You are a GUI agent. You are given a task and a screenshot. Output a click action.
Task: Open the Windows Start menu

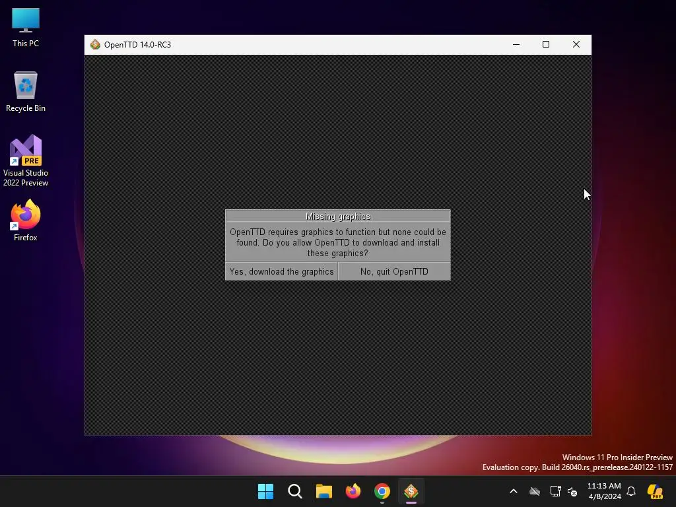(265, 491)
